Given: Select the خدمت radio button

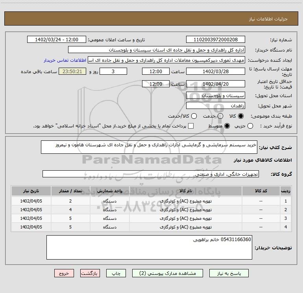Looking at the screenshot, I should click(x=220, y=116).
